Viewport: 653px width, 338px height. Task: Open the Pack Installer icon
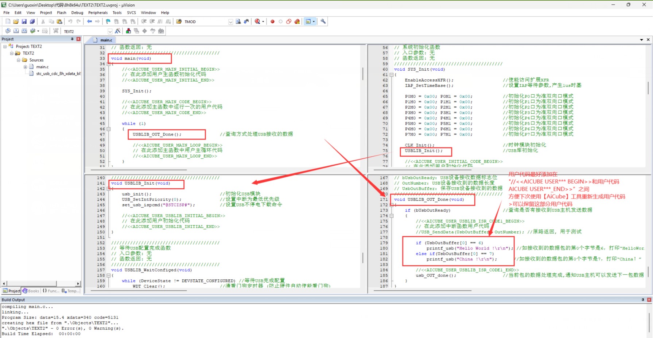161,31
